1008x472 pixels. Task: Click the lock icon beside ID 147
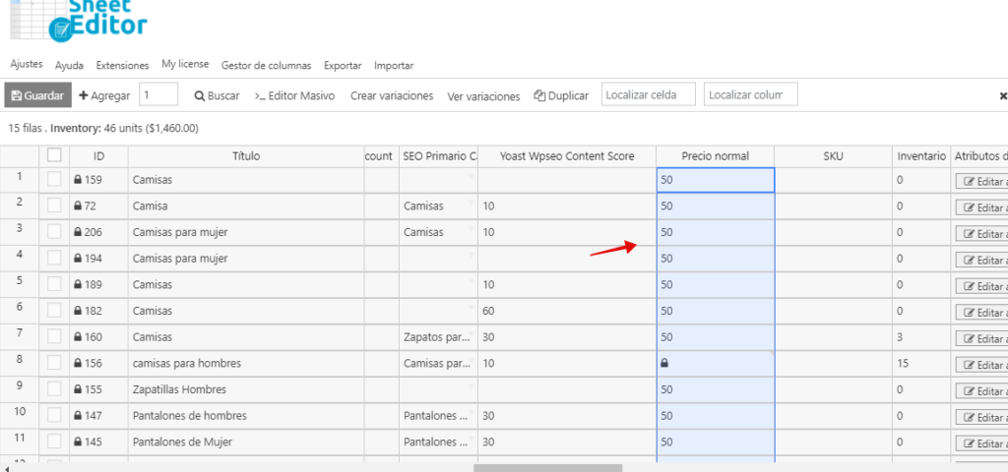[x=78, y=416]
